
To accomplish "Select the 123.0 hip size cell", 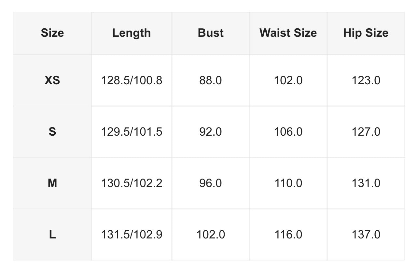I will tap(366, 80).
